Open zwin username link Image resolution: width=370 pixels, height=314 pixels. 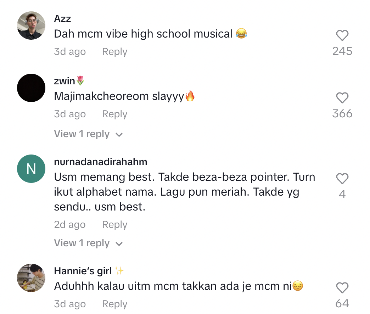(65, 81)
